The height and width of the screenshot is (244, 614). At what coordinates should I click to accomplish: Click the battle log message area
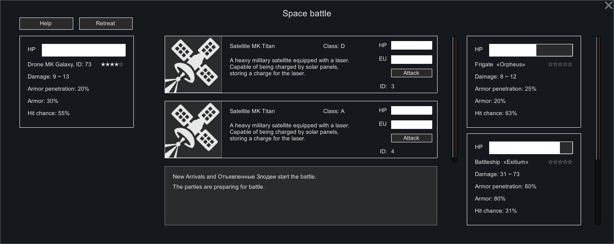300,196
